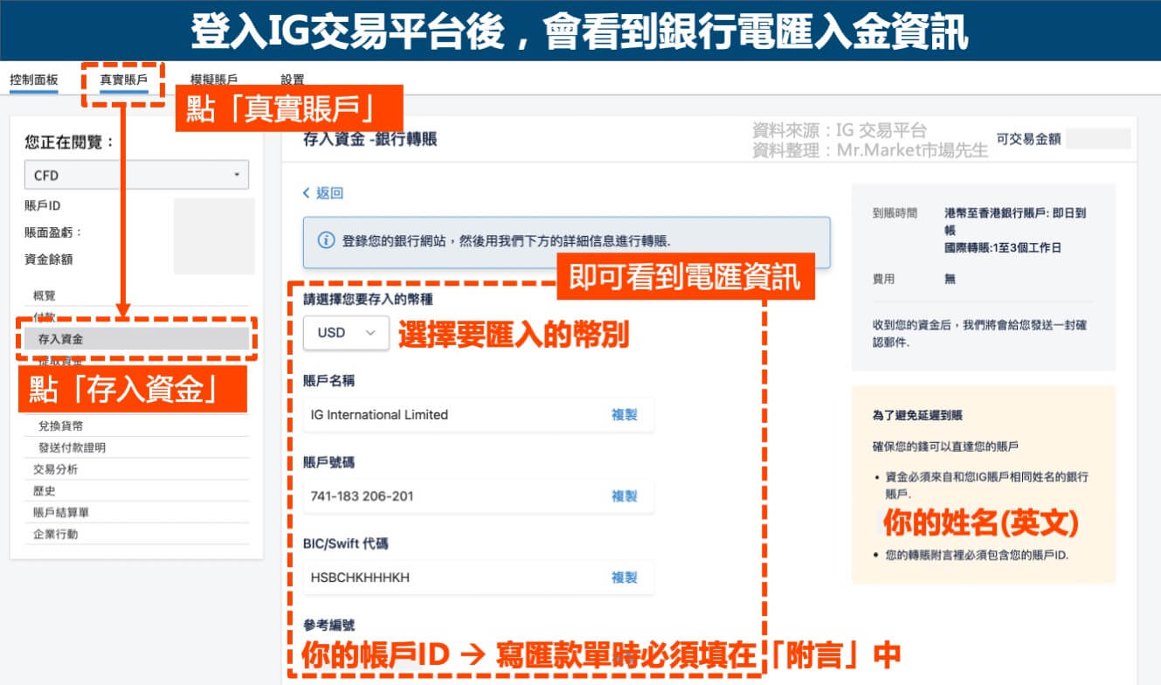
Task: Expand the CFD account type dropdown
Action: (x=136, y=175)
